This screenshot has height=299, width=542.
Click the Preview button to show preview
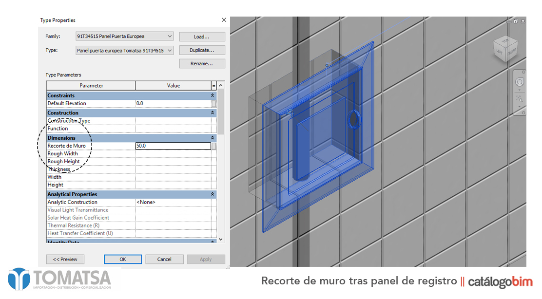coord(65,259)
